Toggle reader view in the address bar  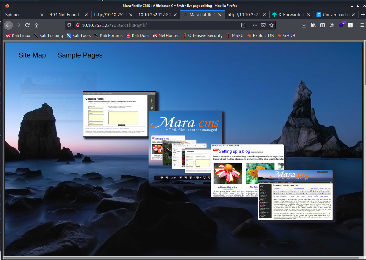coord(243,25)
